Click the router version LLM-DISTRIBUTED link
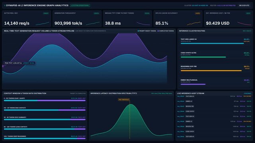Image resolution: width=255 pixels, height=143 pixels. [226, 5]
